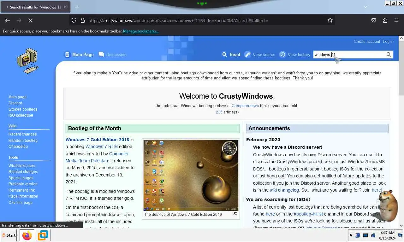The image size is (404, 242).
Task: Click the gopher character mascot
Action: (387, 206)
